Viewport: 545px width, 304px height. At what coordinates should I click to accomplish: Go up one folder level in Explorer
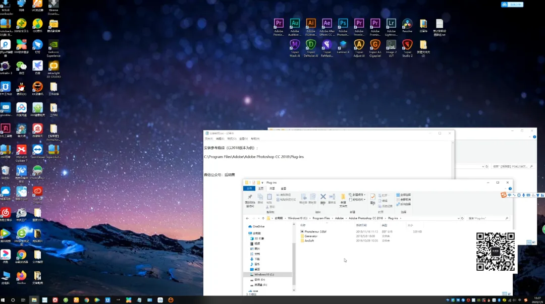click(x=263, y=218)
